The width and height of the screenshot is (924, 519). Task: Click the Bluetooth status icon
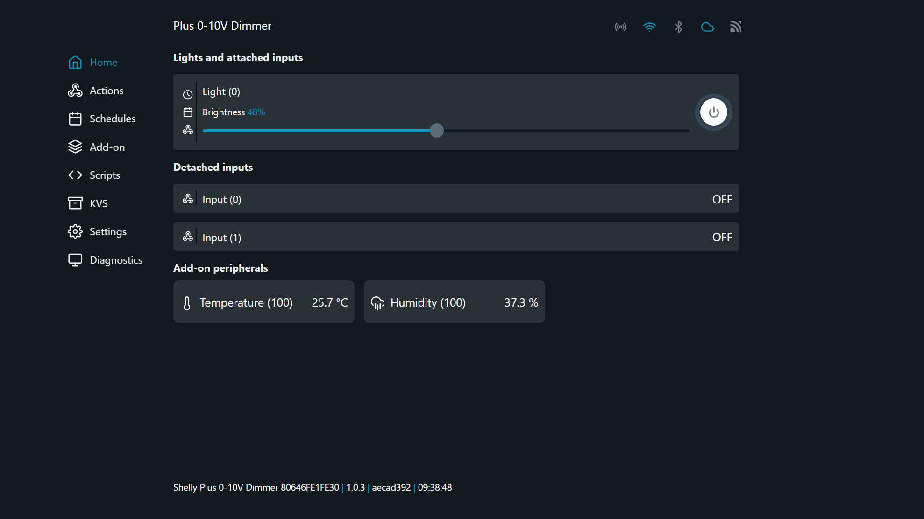pos(678,27)
